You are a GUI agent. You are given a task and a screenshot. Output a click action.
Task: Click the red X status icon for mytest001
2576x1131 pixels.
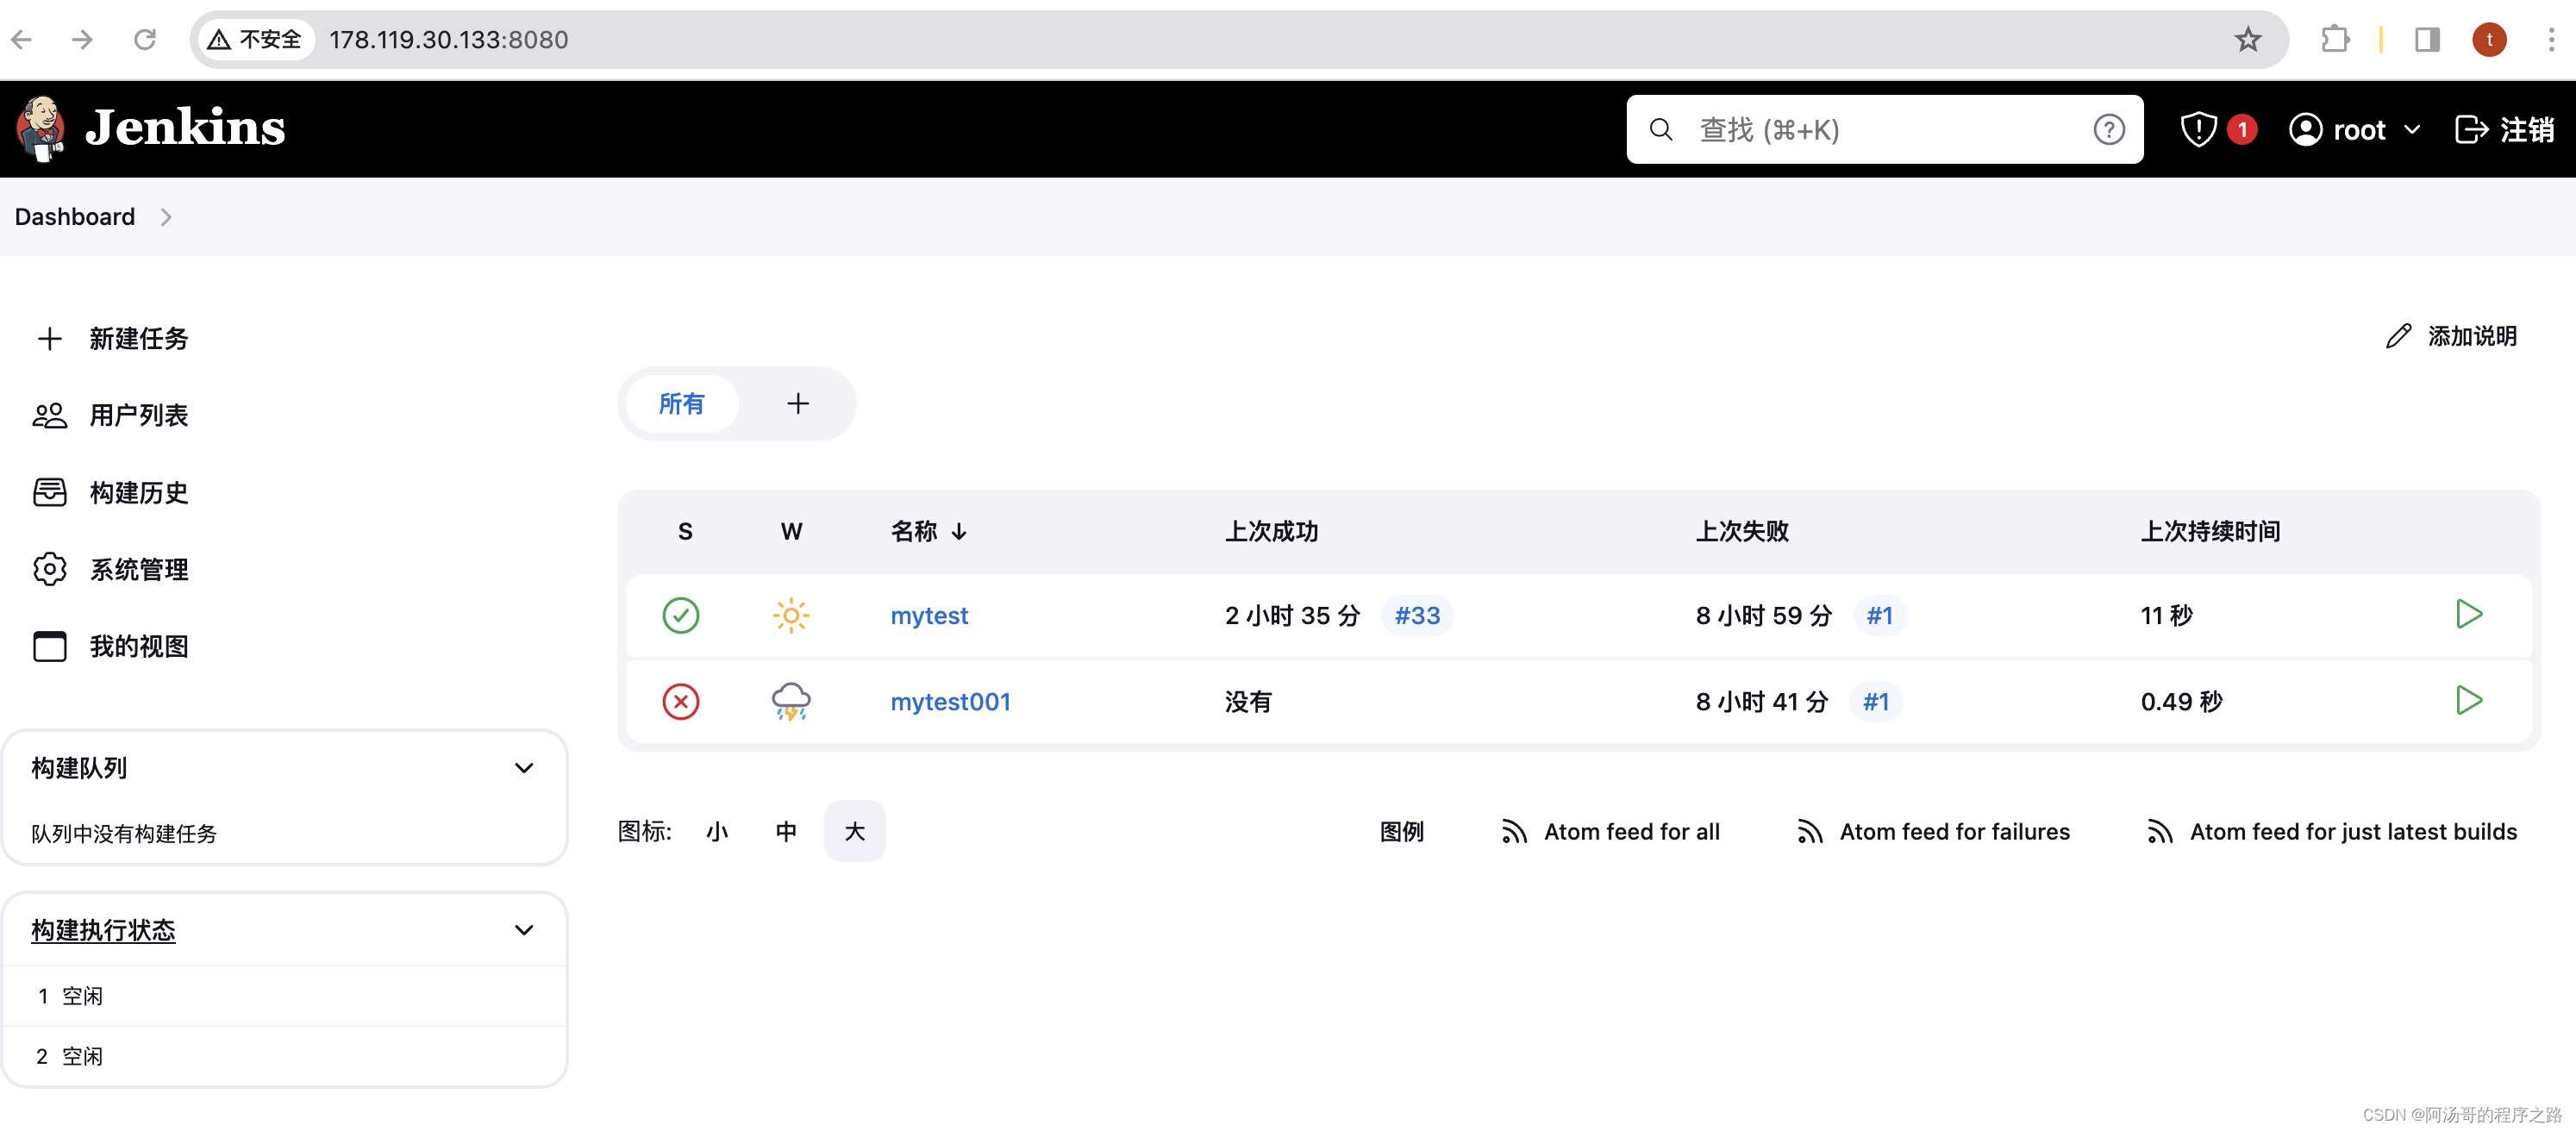tap(680, 702)
